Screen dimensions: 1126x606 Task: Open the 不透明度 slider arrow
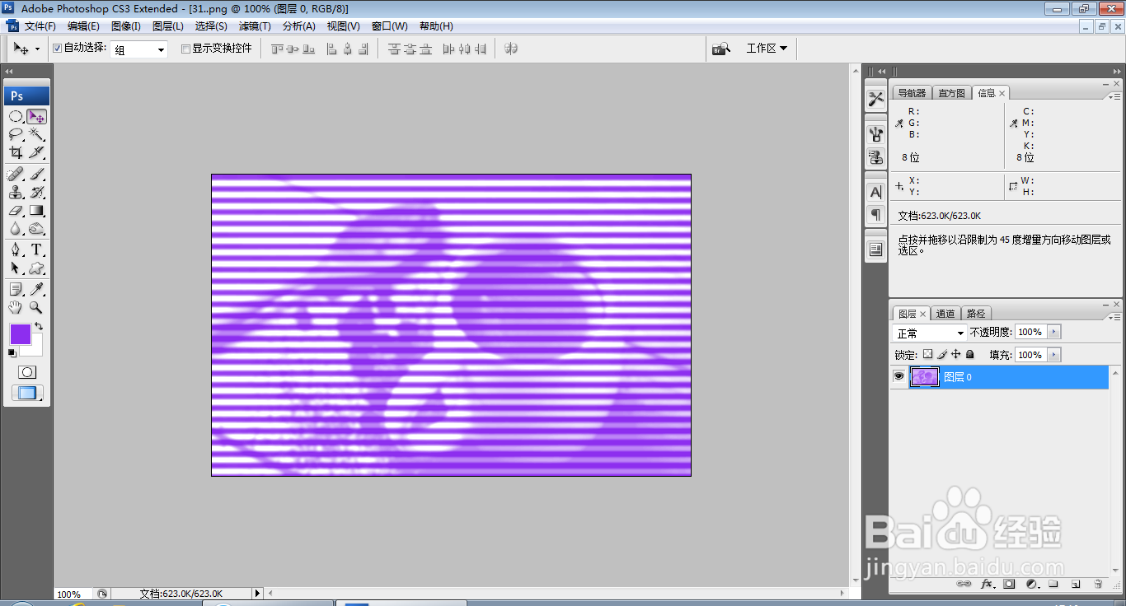tap(1054, 332)
